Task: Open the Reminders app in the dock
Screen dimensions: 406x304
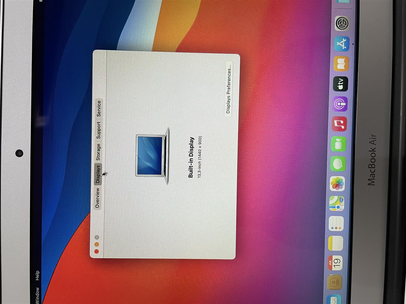Action: point(336,224)
